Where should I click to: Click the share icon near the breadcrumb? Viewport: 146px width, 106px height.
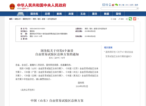pyautogui.click(x=127, y=19)
